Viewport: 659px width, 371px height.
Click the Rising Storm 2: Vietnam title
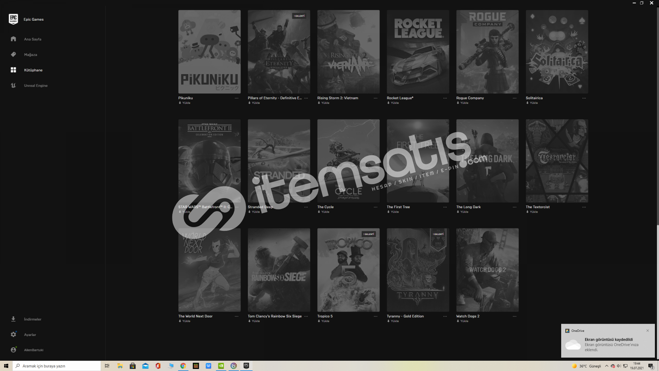(338, 98)
